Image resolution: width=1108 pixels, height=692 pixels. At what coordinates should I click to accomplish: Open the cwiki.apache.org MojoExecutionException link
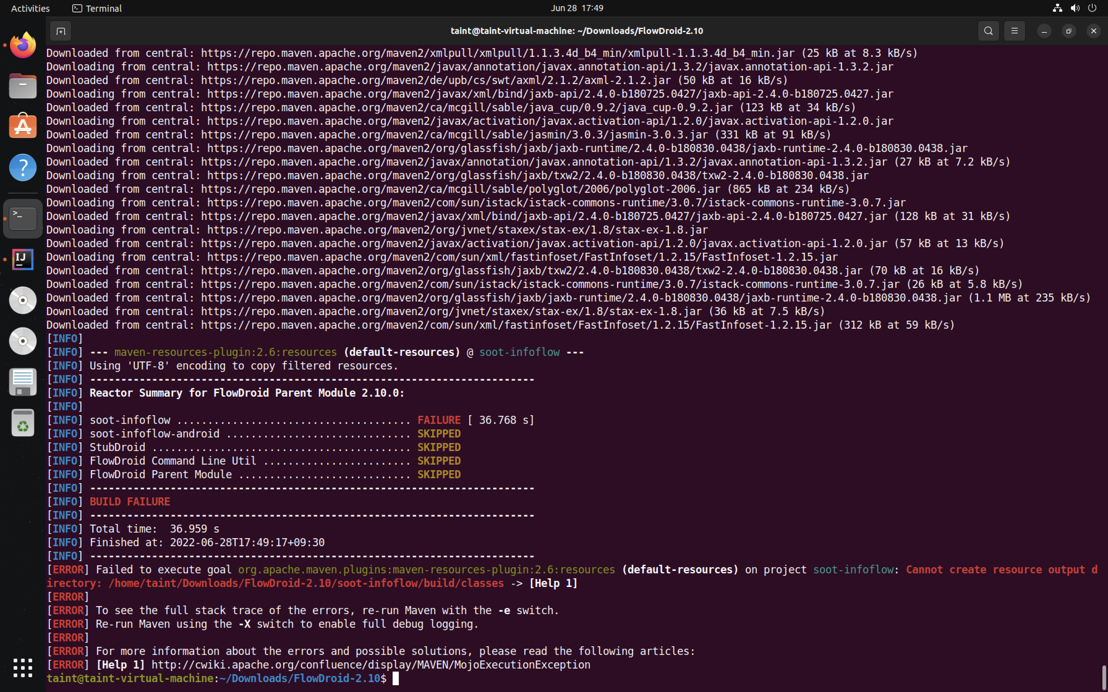tap(371, 665)
